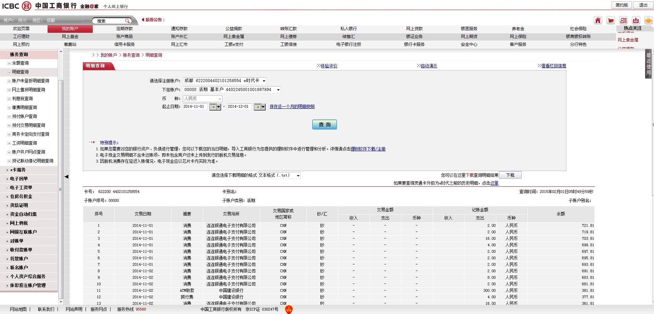Open the 下挂账户 sub-account dropdown

(x=278, y=90)
